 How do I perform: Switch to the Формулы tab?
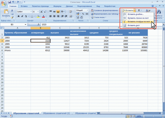[x=57, y=6]
